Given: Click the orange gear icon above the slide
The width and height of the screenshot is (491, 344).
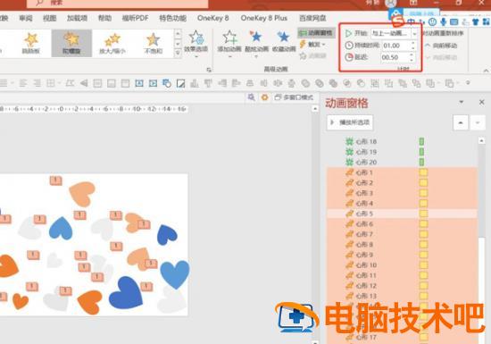Looking at the screenshot, I should pos(264,97).
